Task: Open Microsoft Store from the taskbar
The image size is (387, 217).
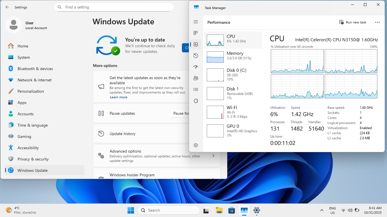Action: [232, 210]
